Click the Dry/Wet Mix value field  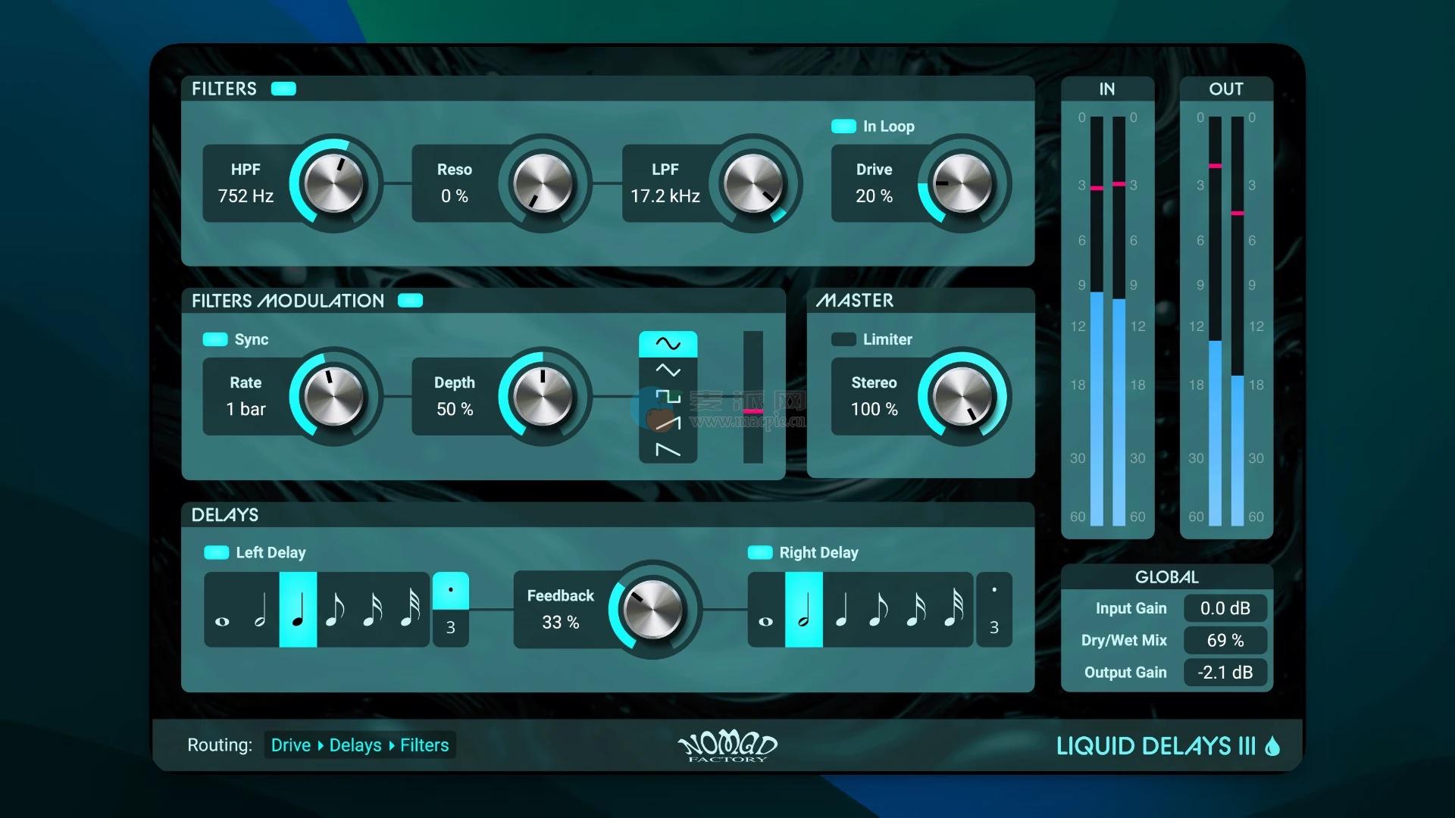1225,640
